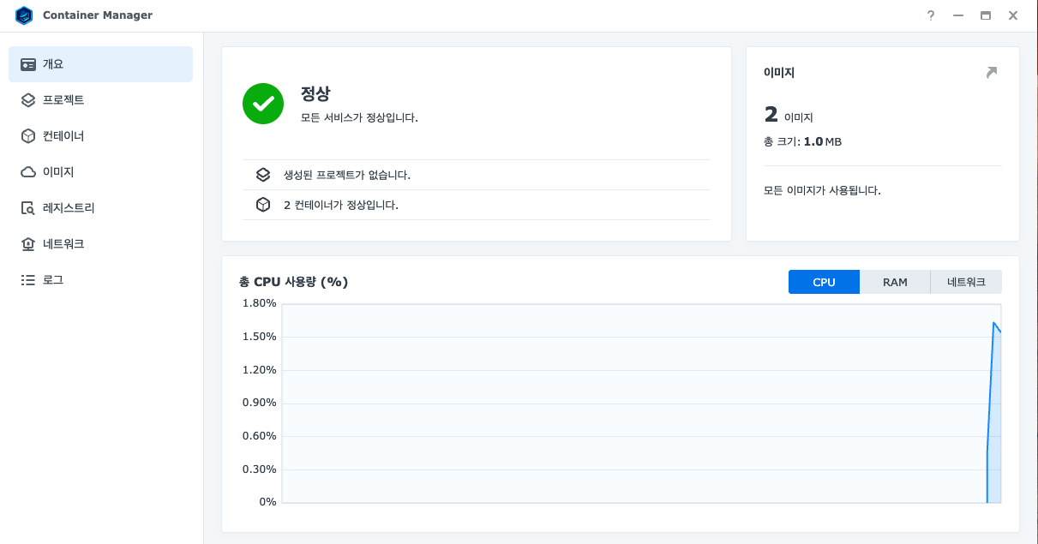Minimize the Container Manager window
Viewport: 1038px width, 544px height.
tap(958, 15)
